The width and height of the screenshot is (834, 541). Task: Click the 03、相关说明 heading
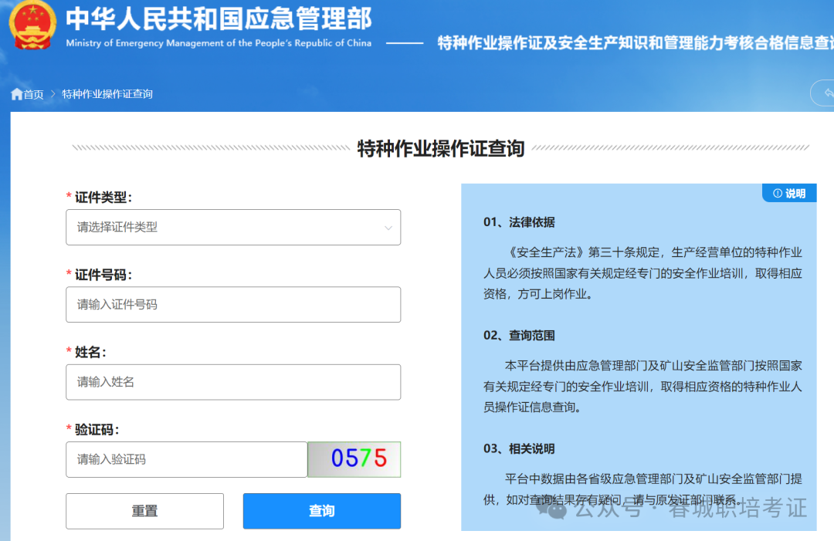point(519,448)
